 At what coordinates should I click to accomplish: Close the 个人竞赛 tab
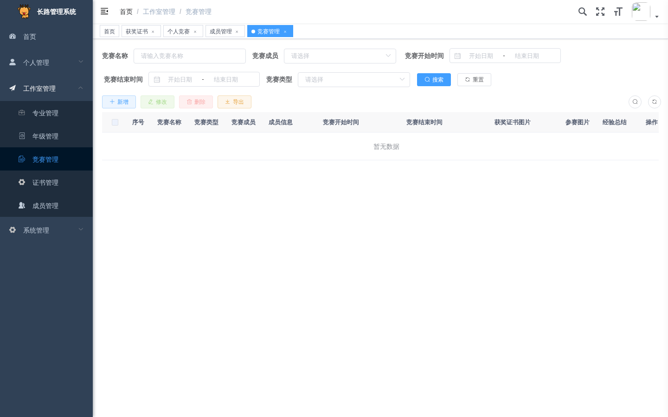[195, 32]
